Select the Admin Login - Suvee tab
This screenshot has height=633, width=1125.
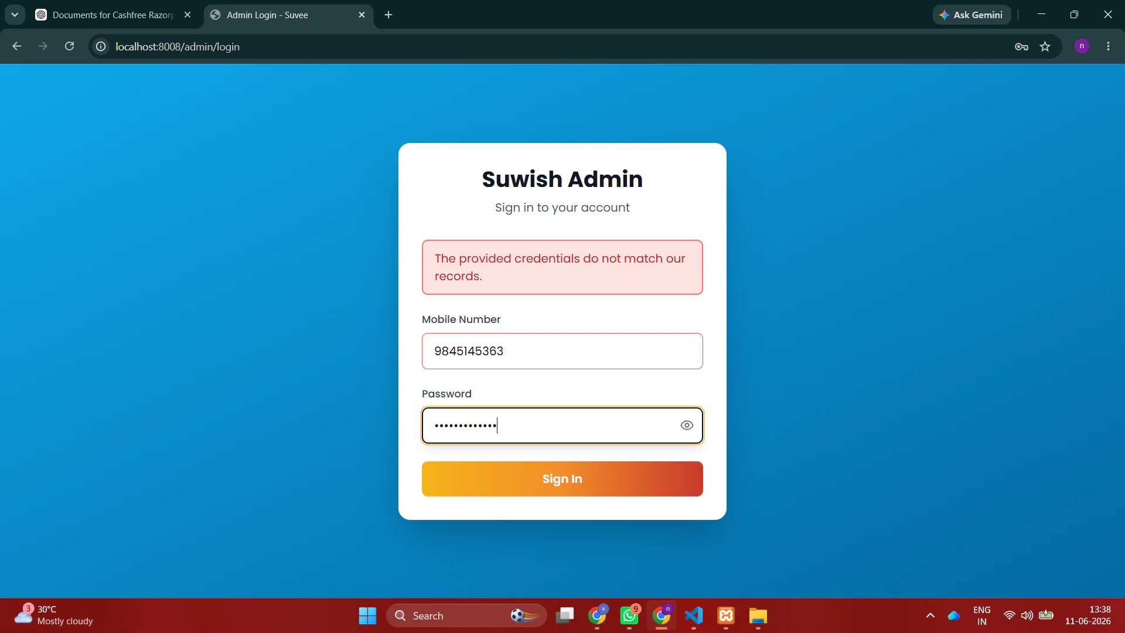288,15
